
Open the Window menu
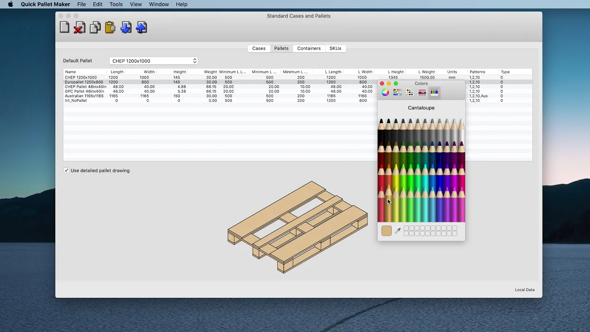tap(159, 4)
